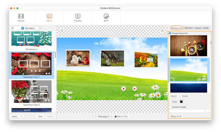Open the Source film strip icon

pyautogui.click(x=21, y=16)
